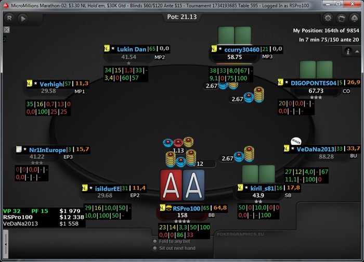Open the note icon for Lukin Dan
This screenshot has height=262, width=364.
point(107,48)
